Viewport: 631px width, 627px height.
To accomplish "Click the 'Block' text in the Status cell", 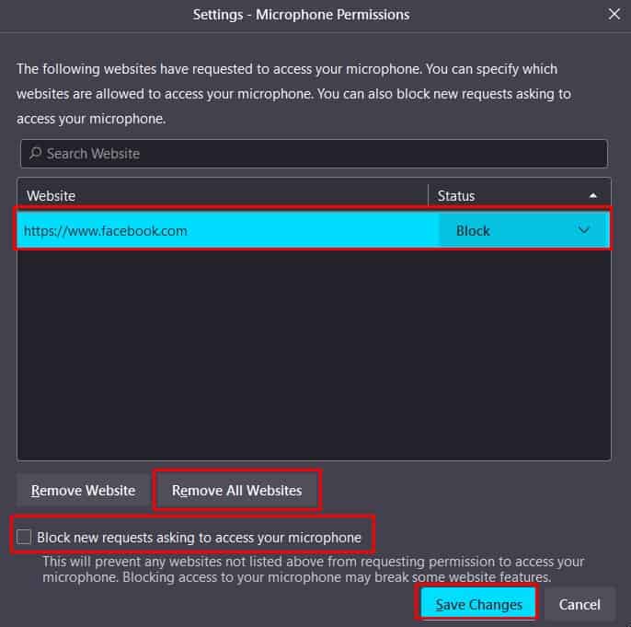I will click(473, 230).
